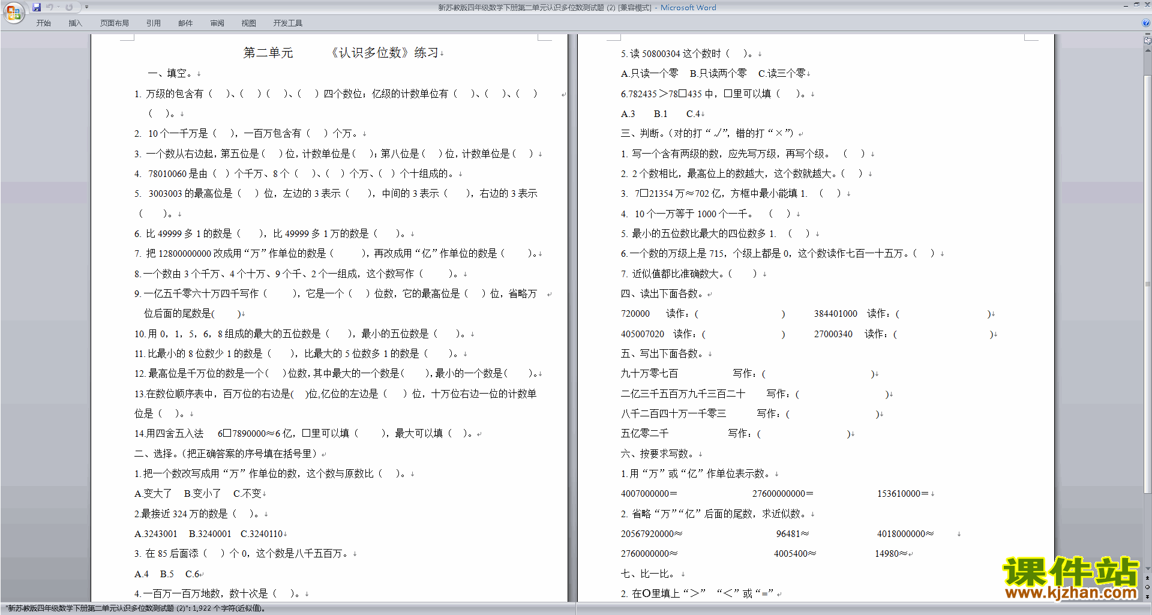Click question '近似值都比准确数大'
The height and width of the screenshot is (615, 1152).
tap(691, 274)
